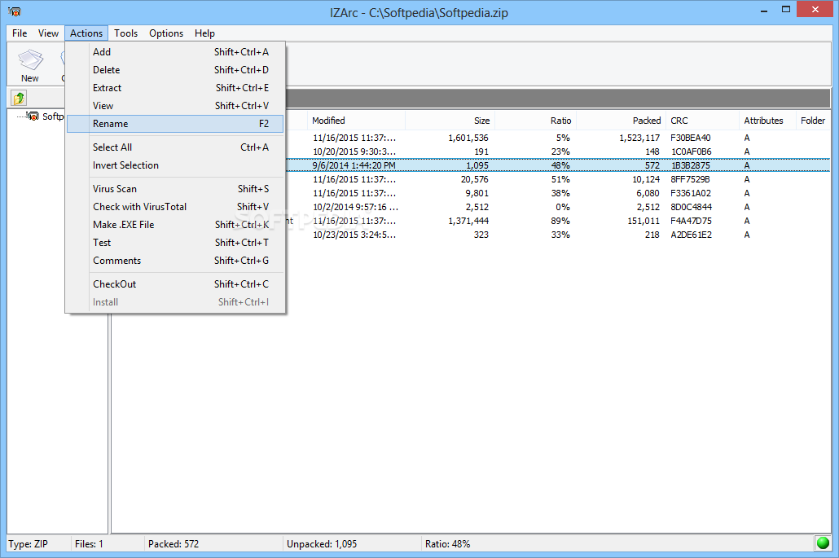Click the IZArc title bar app icon

[15, 11]
